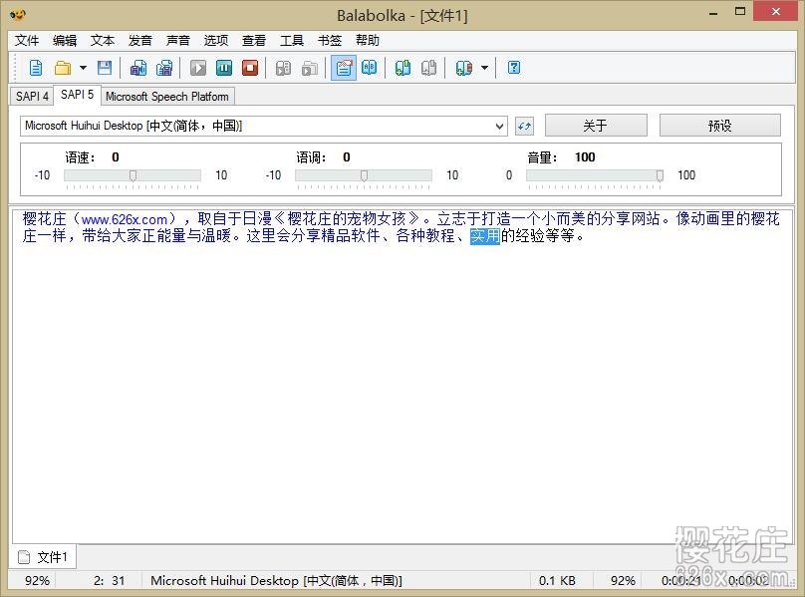
Task: Minimize the Balabolka window
Action: [x=713, y=13]
